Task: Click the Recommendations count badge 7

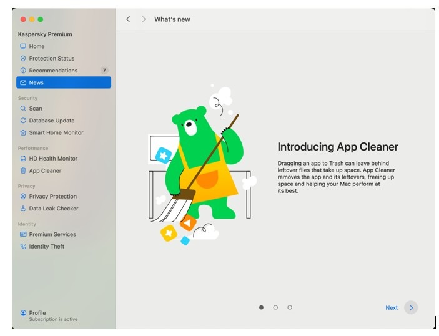Action: pyautogui.click(x=104, y=71)
